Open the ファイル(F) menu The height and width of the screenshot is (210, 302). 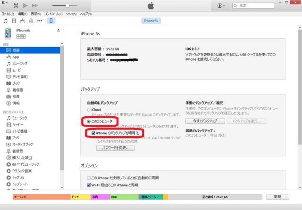pyautogui.click(x=8, y=14)
